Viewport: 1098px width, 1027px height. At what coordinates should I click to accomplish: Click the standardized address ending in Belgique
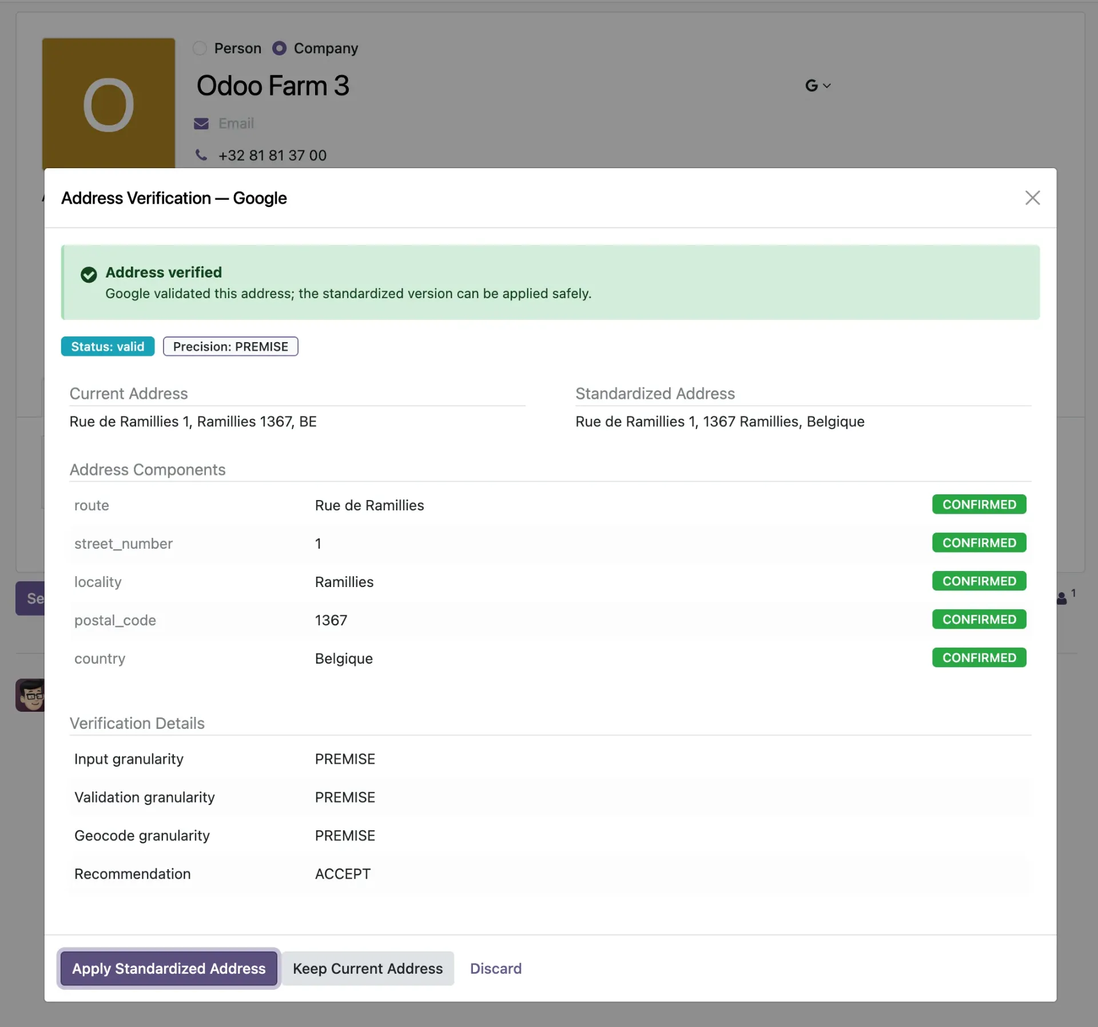(720, 422)
